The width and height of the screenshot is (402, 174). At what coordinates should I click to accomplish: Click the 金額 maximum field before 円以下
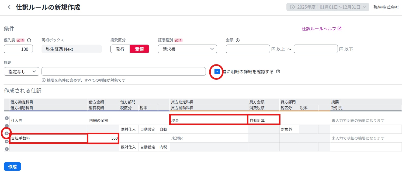pos(316,49)
